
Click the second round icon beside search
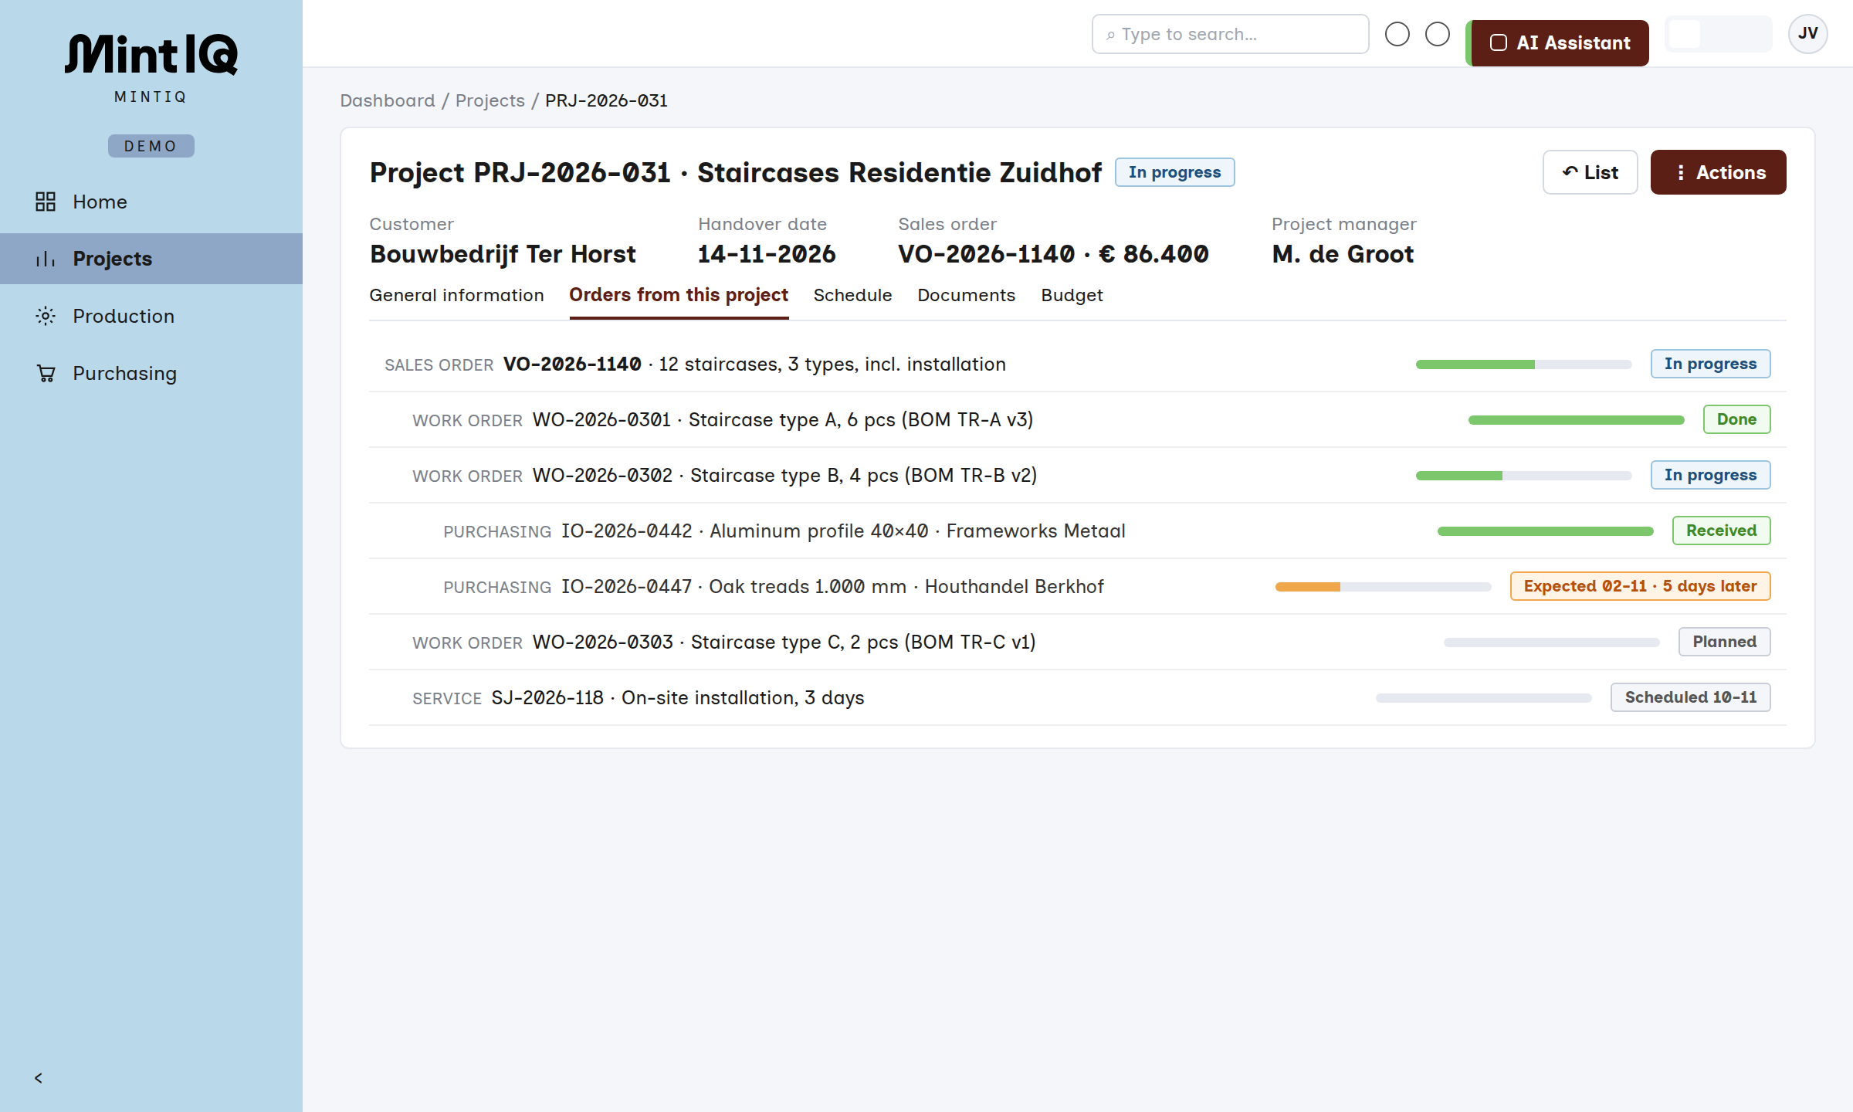(1438, 34)
